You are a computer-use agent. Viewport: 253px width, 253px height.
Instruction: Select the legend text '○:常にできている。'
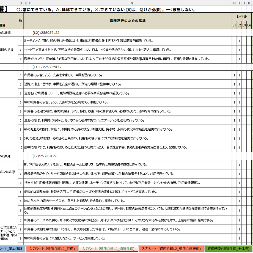click(35, 10)
